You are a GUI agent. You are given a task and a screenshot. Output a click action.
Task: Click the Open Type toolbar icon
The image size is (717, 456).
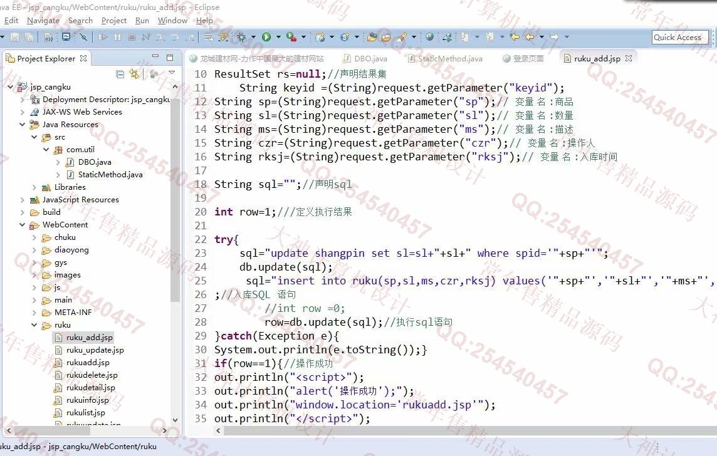(372, 37)
